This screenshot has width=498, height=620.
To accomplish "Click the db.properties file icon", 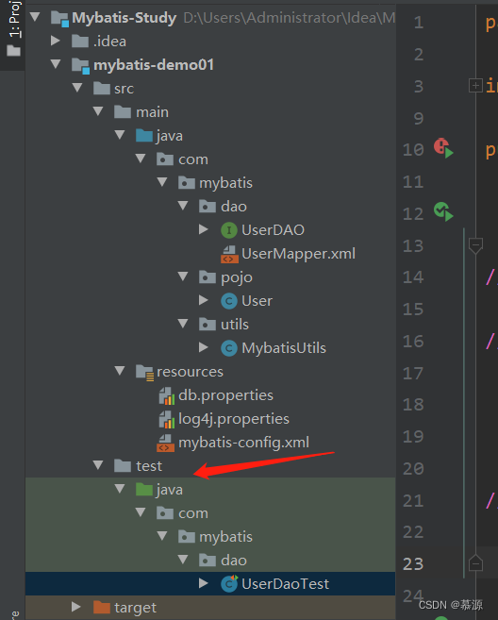I will click(166, 395).
